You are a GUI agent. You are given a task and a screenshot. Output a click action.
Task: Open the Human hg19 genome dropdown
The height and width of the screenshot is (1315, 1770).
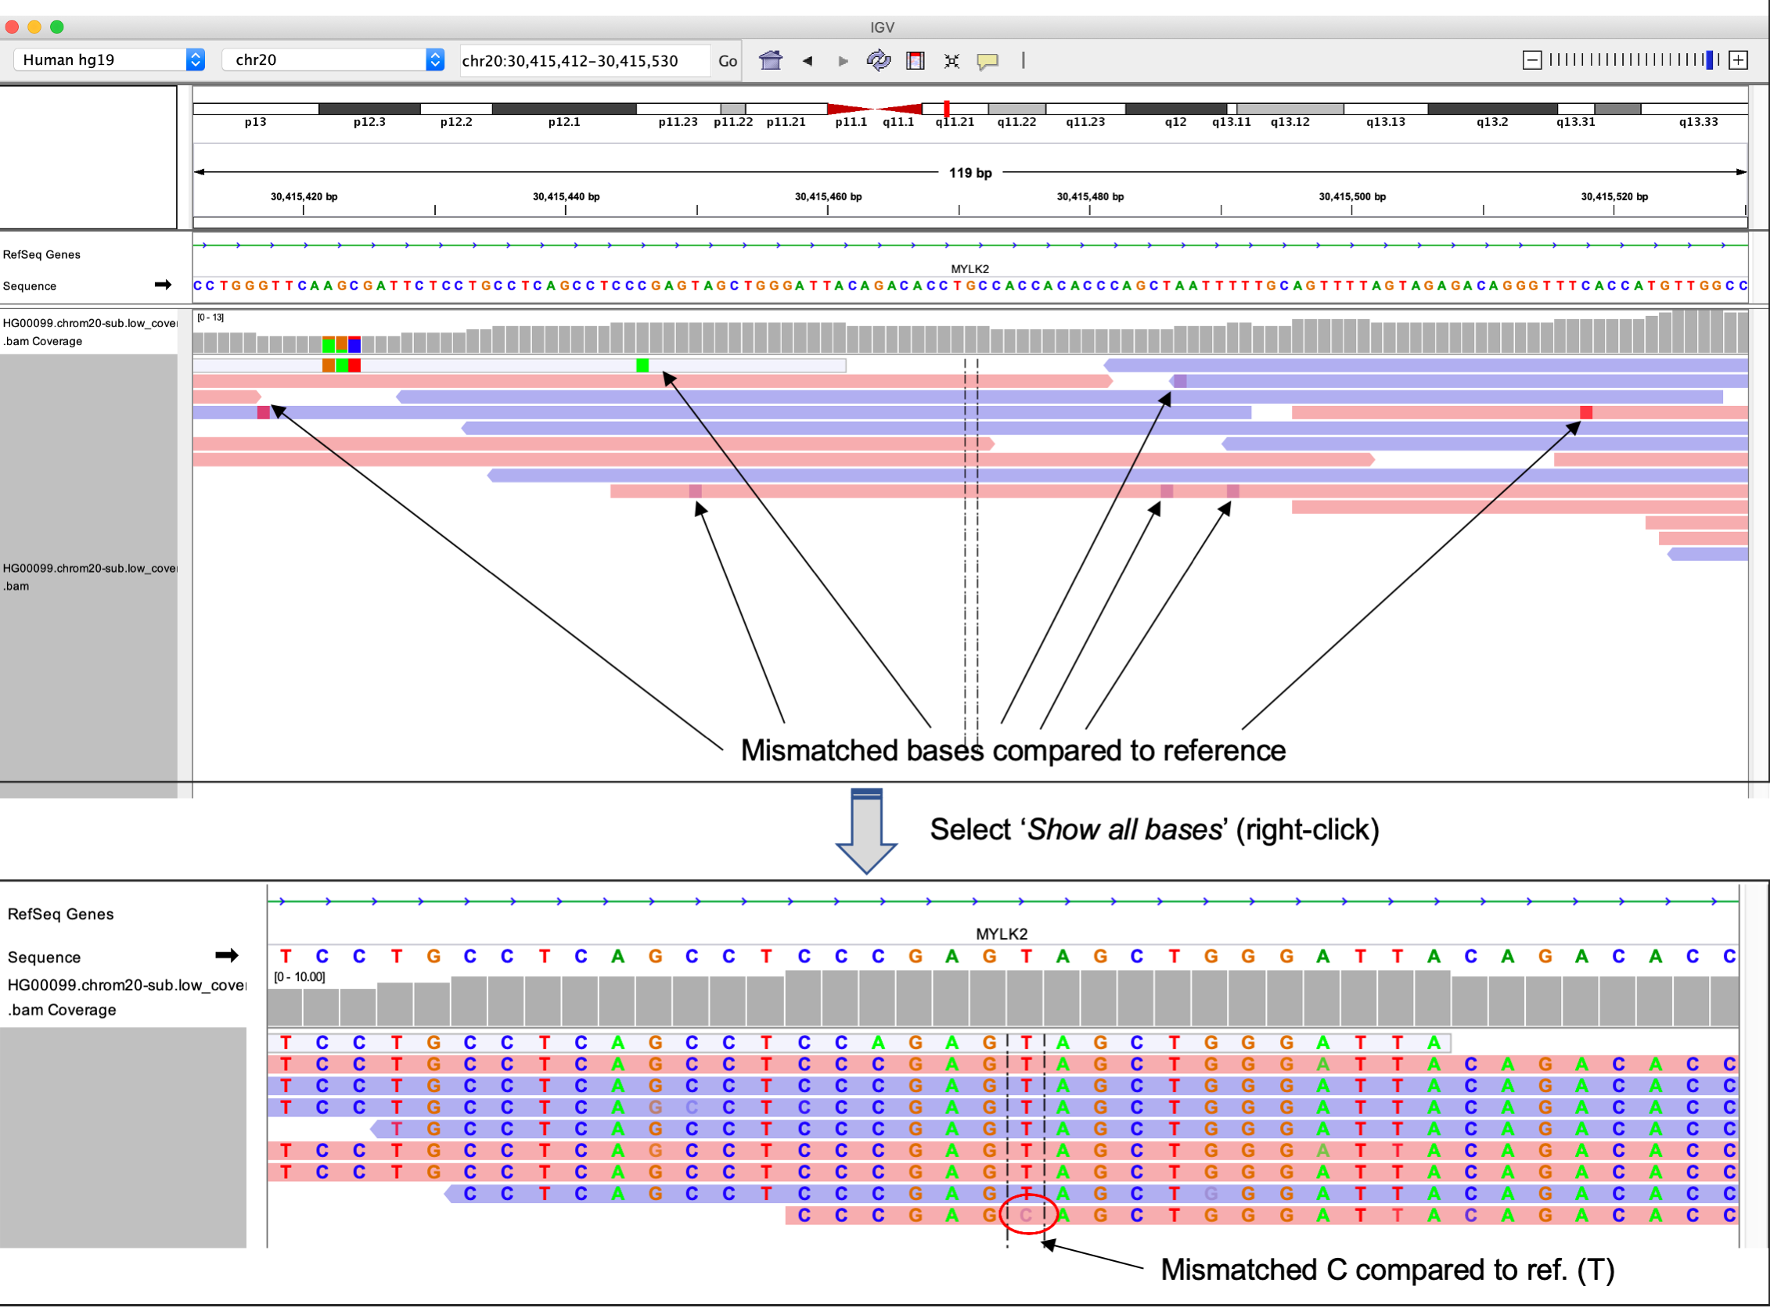110,59
